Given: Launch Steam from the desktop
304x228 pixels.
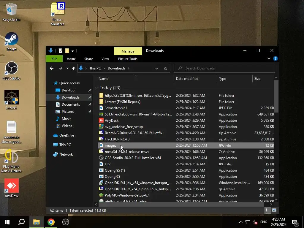Looking at the screenshot, I should [11, 42].
